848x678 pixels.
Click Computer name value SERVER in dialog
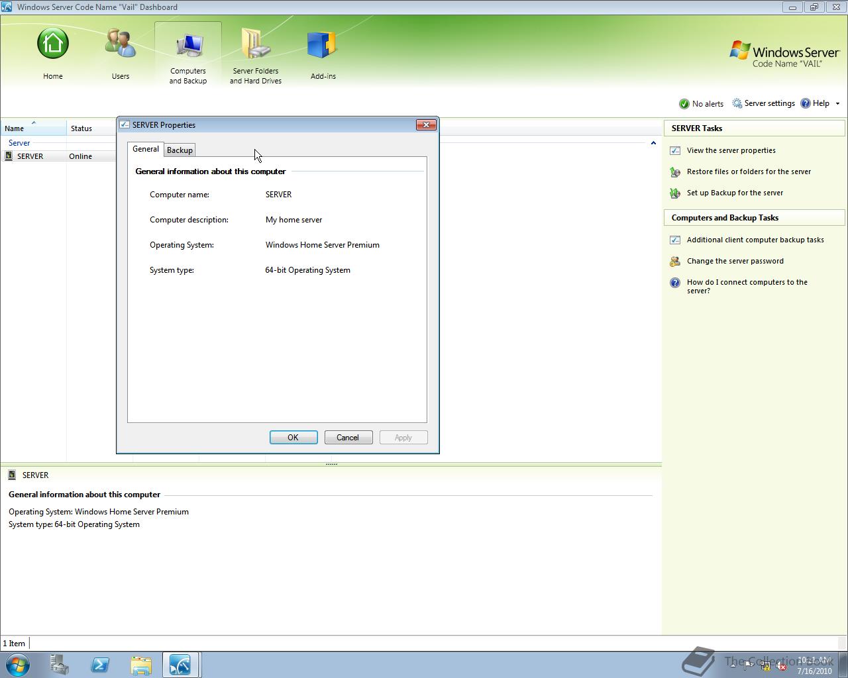278,195
